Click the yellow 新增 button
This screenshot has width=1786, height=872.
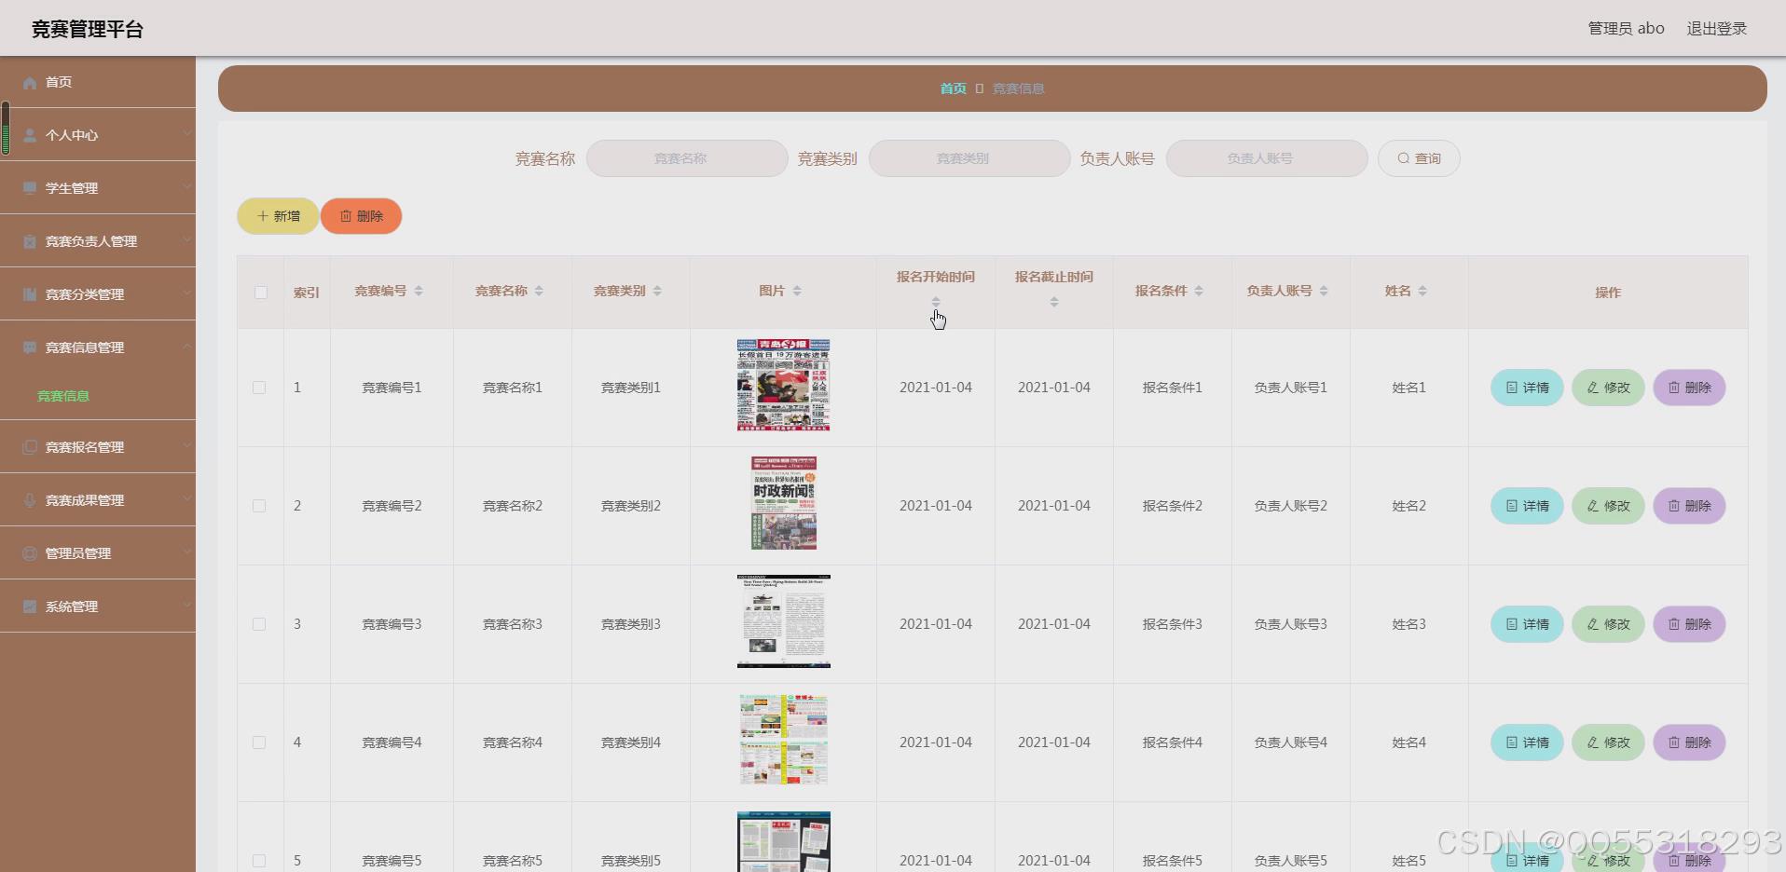tap(278, 216)
